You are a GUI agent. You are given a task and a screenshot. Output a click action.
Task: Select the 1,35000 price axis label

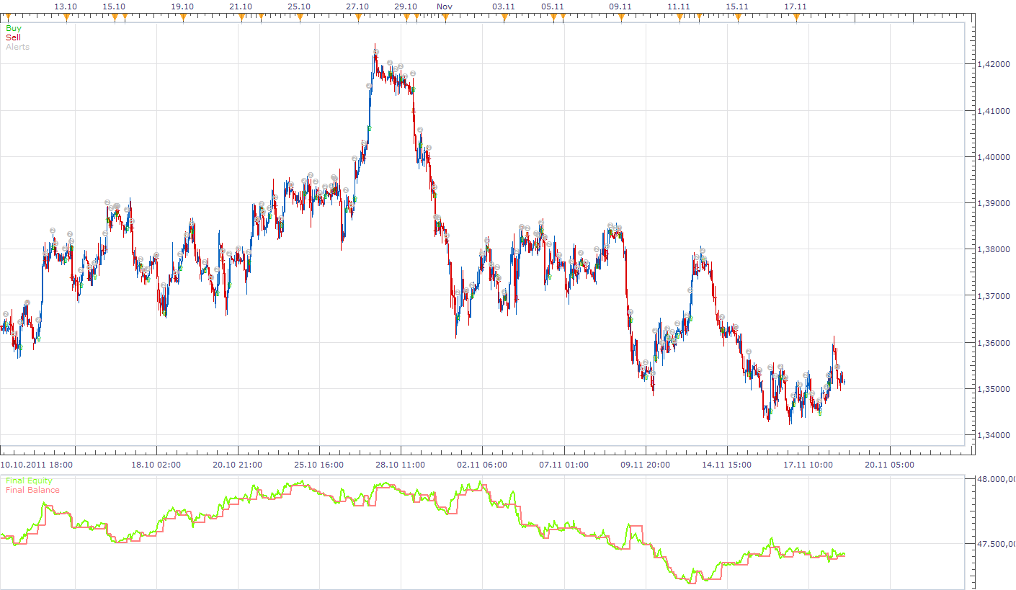(x=994, y=389)
